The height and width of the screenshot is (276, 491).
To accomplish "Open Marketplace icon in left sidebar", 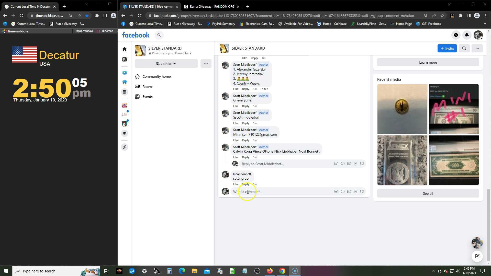I will [125, 82].
